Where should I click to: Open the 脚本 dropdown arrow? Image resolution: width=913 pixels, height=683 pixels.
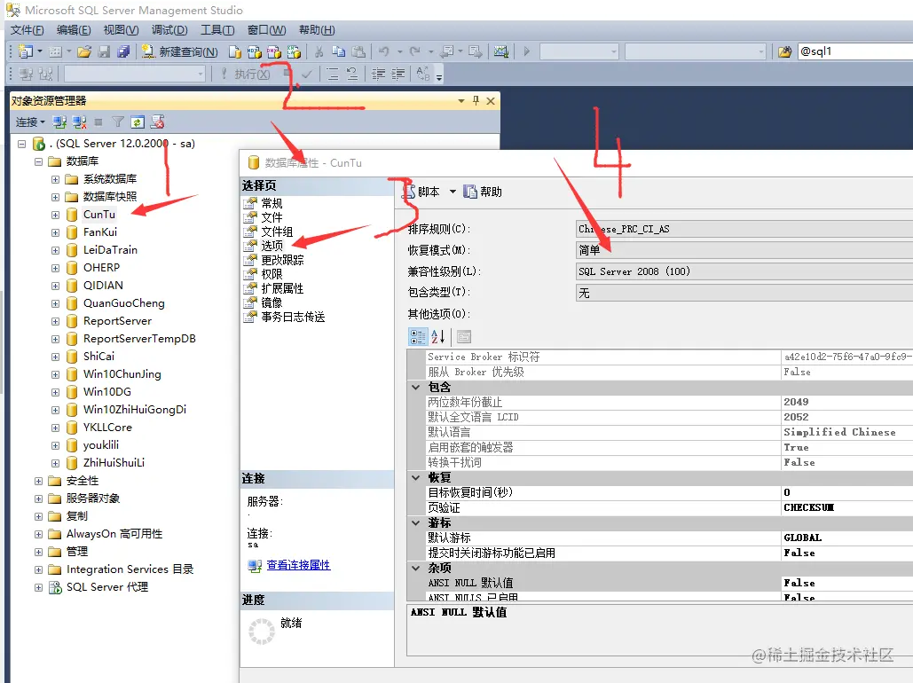[453, 192]
